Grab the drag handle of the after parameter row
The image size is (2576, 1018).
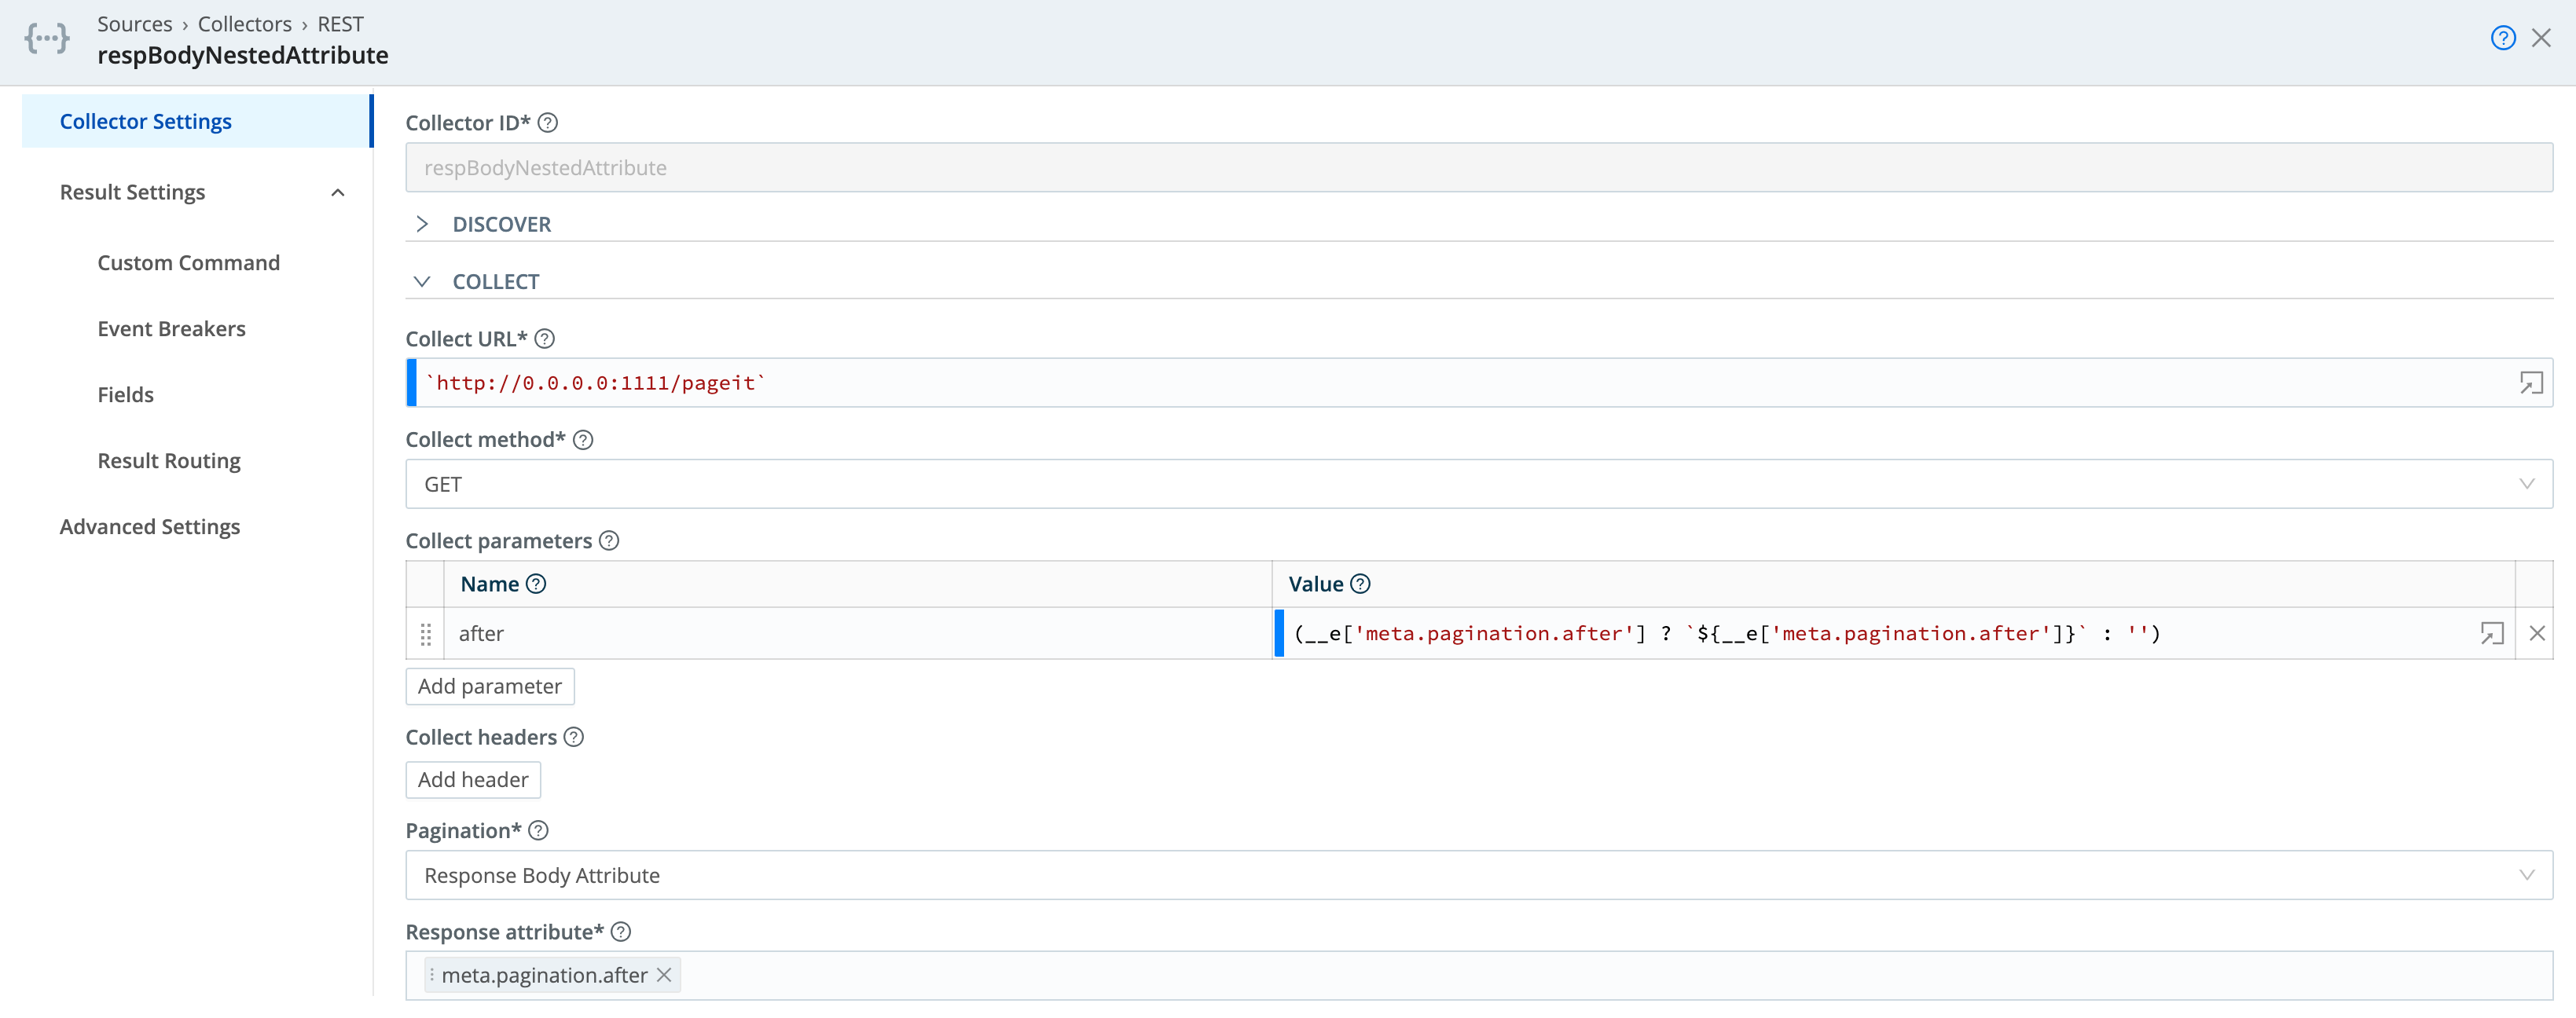[426, 633]
